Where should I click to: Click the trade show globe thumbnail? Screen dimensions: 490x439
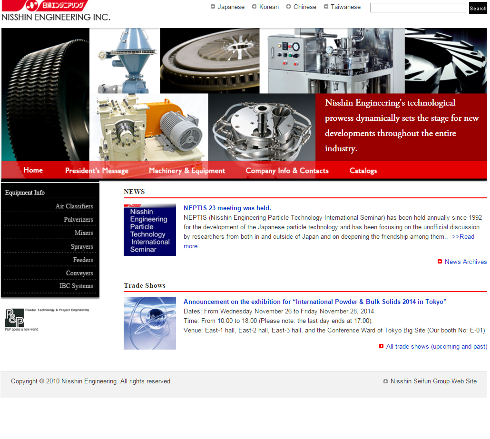(x=150, y=323)
